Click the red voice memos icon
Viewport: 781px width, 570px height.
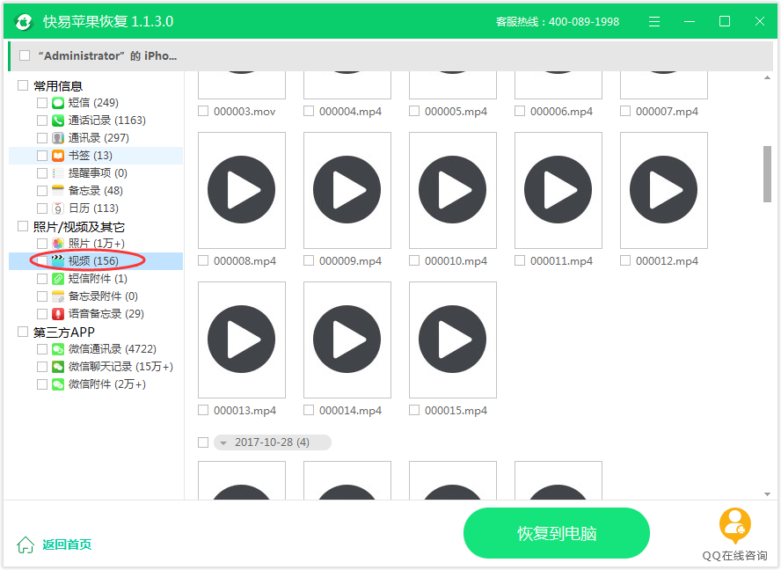pos(58,314)
